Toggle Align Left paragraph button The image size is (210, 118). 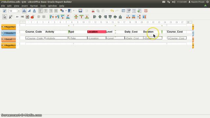click(x=41, y=11)
